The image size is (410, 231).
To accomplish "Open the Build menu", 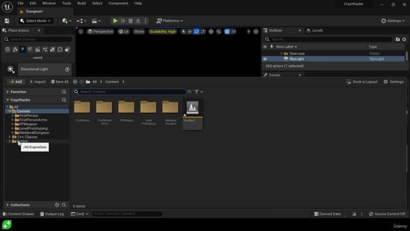I will (81, 3).
